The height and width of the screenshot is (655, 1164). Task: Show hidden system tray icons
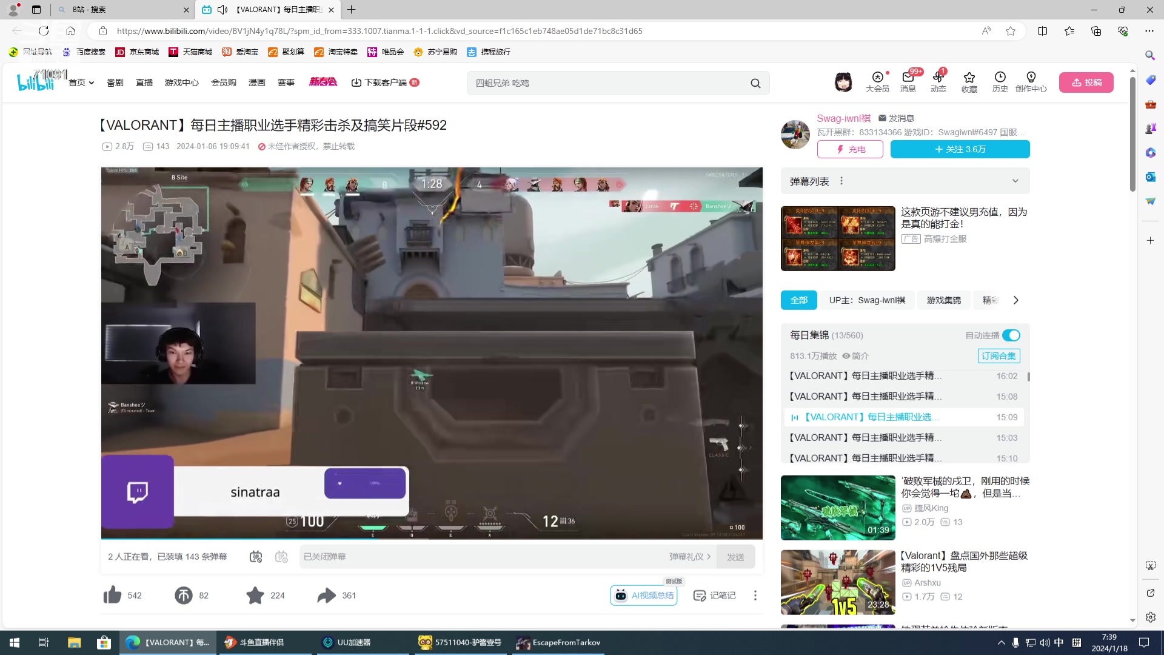pyautogui.click(x=1001, y=643)
